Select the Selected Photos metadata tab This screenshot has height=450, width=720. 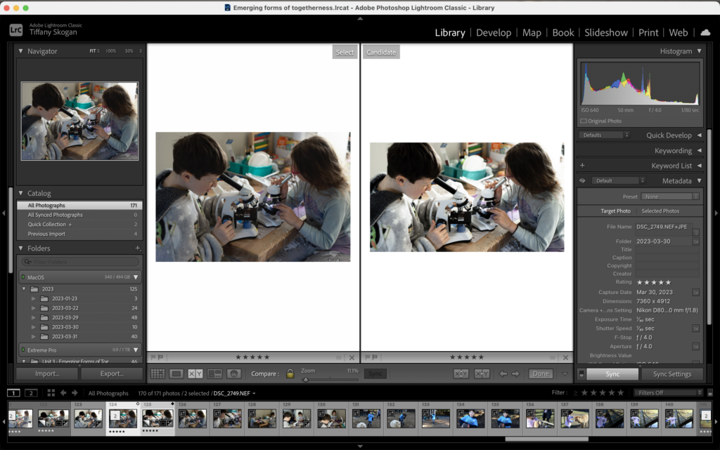click(x=660, y=211)
